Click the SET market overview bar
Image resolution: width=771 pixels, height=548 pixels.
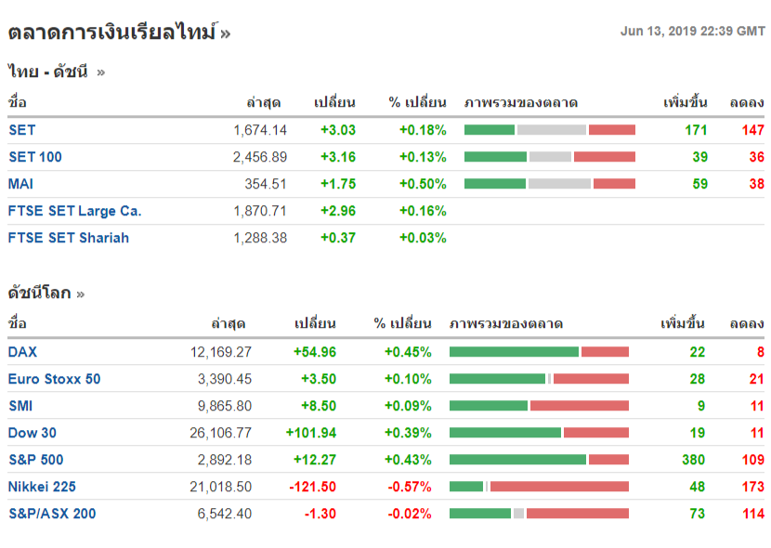pyautogui.click(x=549, y=130)
